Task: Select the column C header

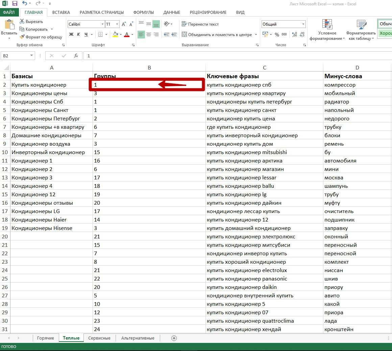Action: pyautogui.click(x=265, y=67)
